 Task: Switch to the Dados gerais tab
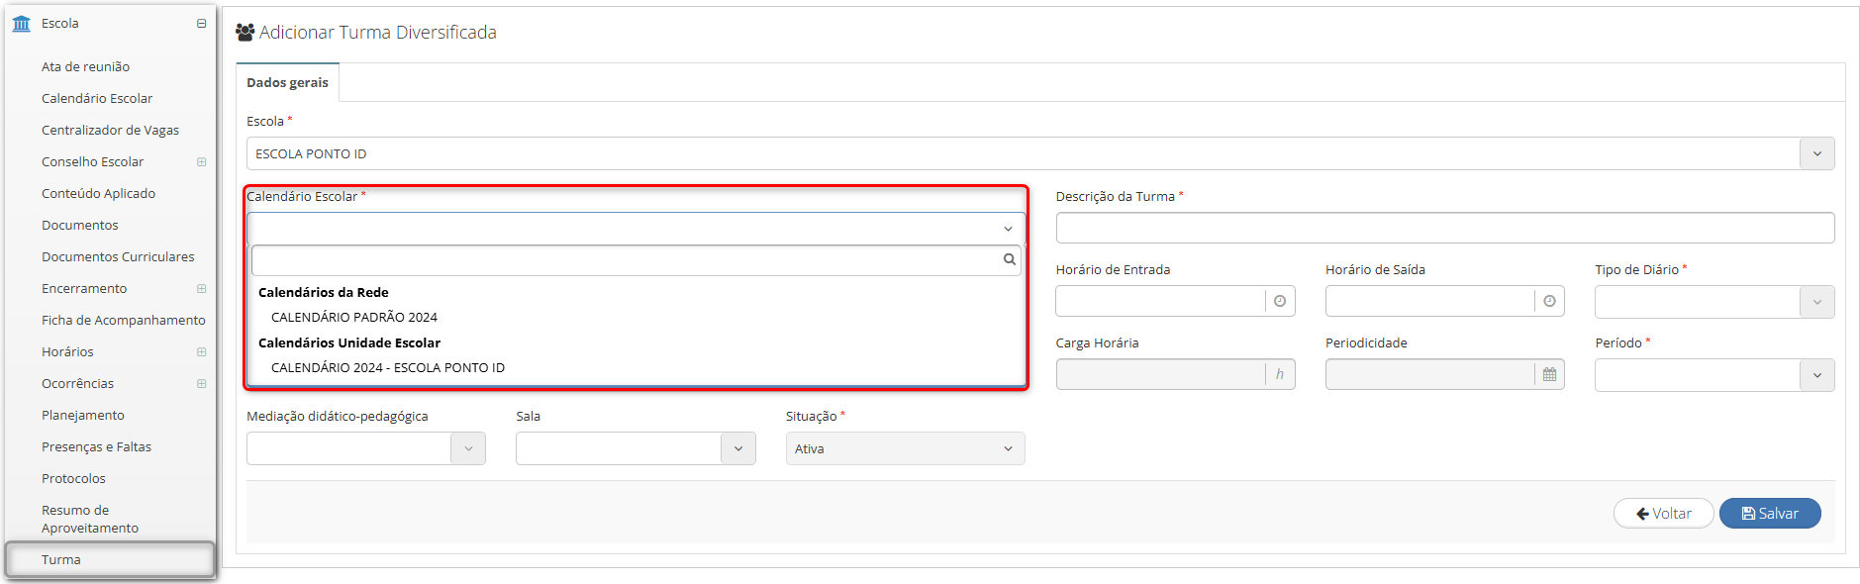coord(287,82)
